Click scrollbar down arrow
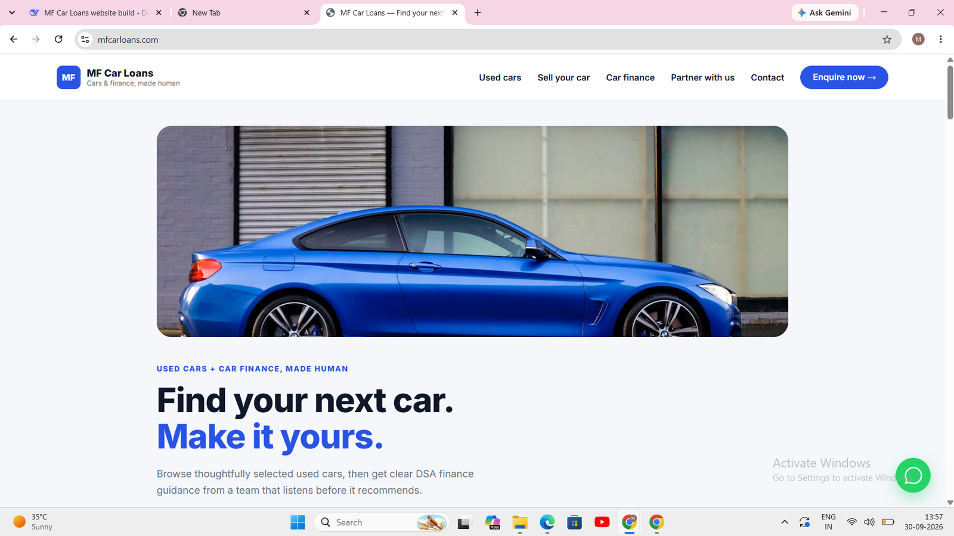This screenshot has height=536, width=954. 950,503
